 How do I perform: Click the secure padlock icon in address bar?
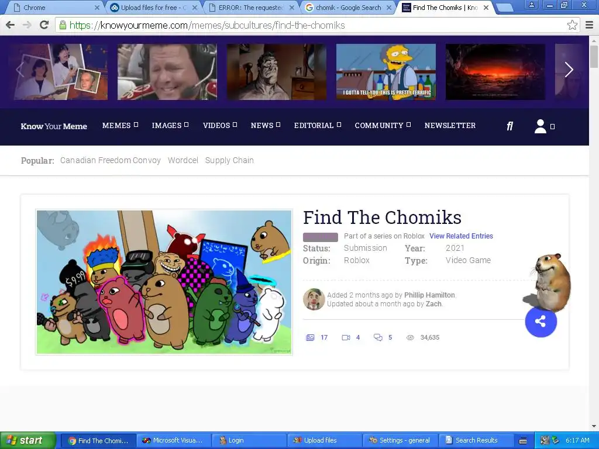click(63, 25)
